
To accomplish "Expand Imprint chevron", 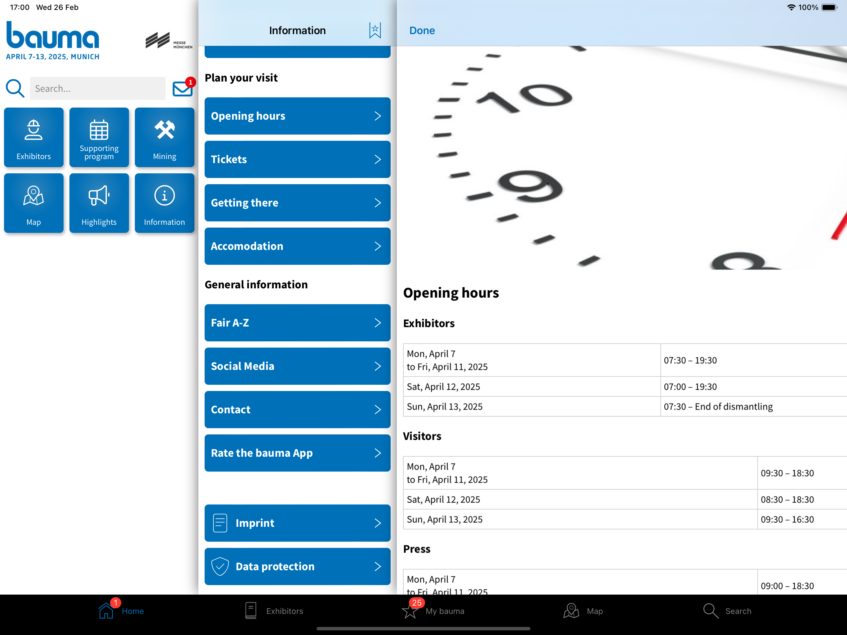I will point(378,523).
